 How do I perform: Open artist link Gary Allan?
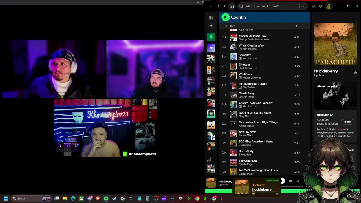(x=245, y=116)
